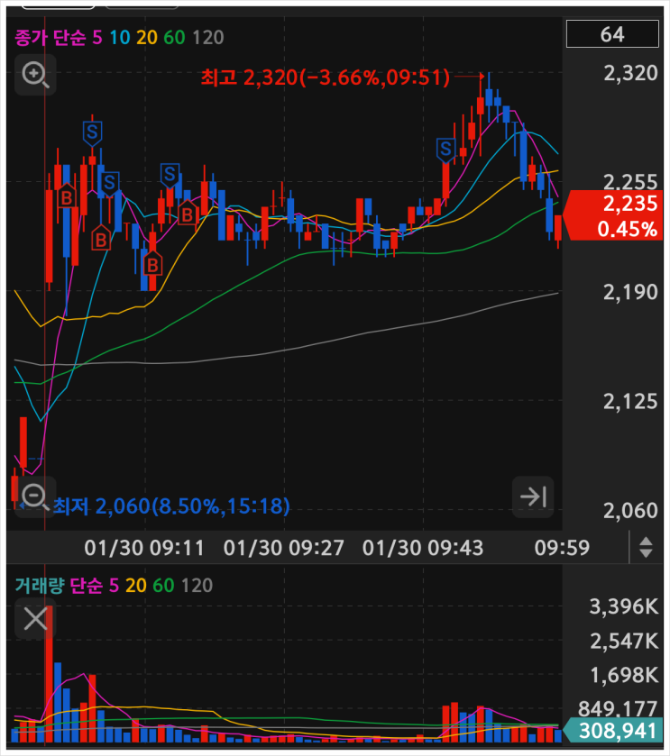Select the 10-period price moving average label
The image size is (670, 756).
click(x=120, y=37)
